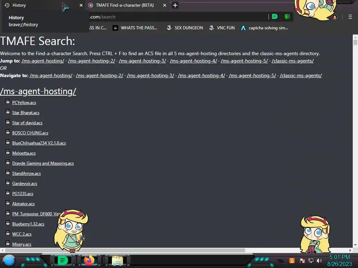Jump to /ms-agent-hosting/ section
This screenshot has width=358, height=268.
[x=43, y=61]
